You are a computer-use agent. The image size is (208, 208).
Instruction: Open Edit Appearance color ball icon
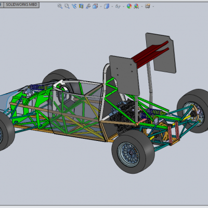pos(129,6)
